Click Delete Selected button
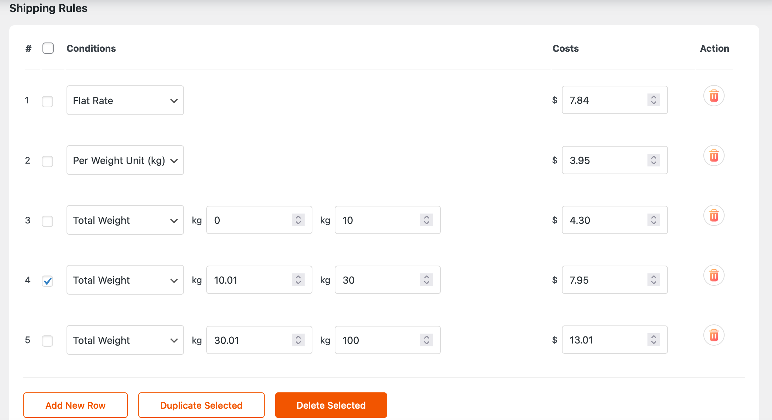This screenshot has height=420, width=772. pyautogui.click(x=331, y=405)
